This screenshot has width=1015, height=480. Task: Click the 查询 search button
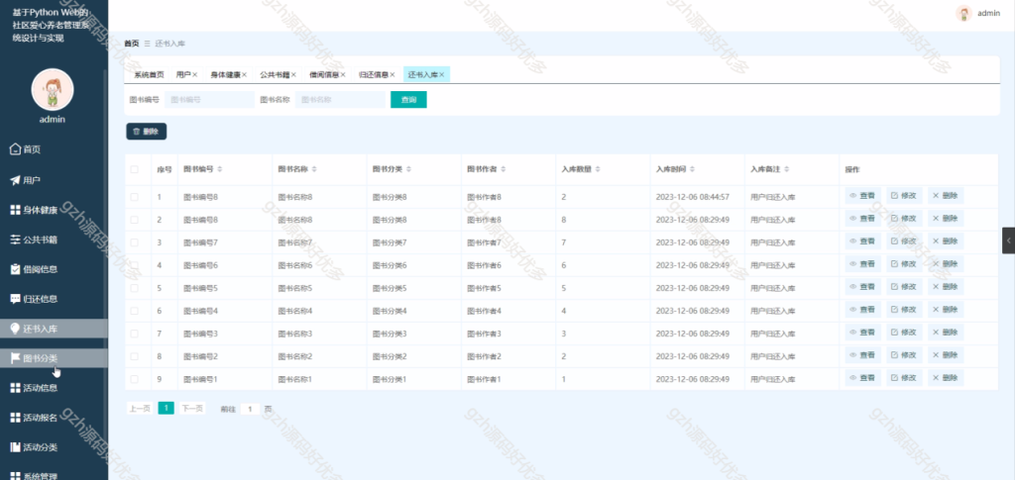pos(408,100)
